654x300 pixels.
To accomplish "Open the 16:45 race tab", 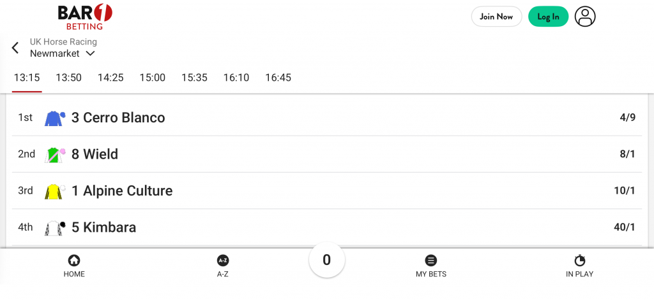I will point(278,78).
